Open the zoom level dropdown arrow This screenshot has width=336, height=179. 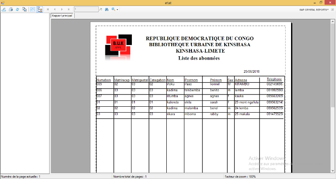click(118, 10)
